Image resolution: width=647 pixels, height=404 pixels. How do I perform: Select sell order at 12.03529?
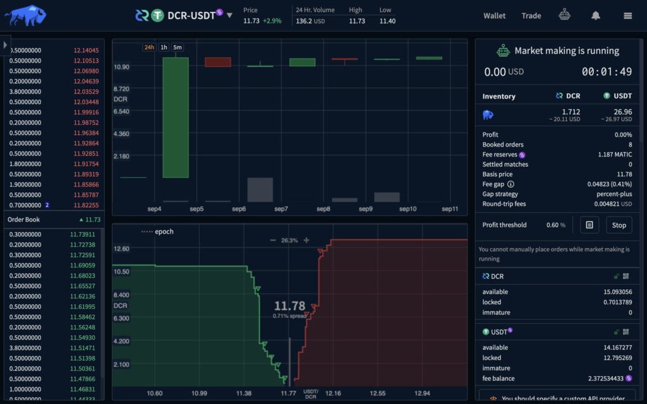(54, 92)
